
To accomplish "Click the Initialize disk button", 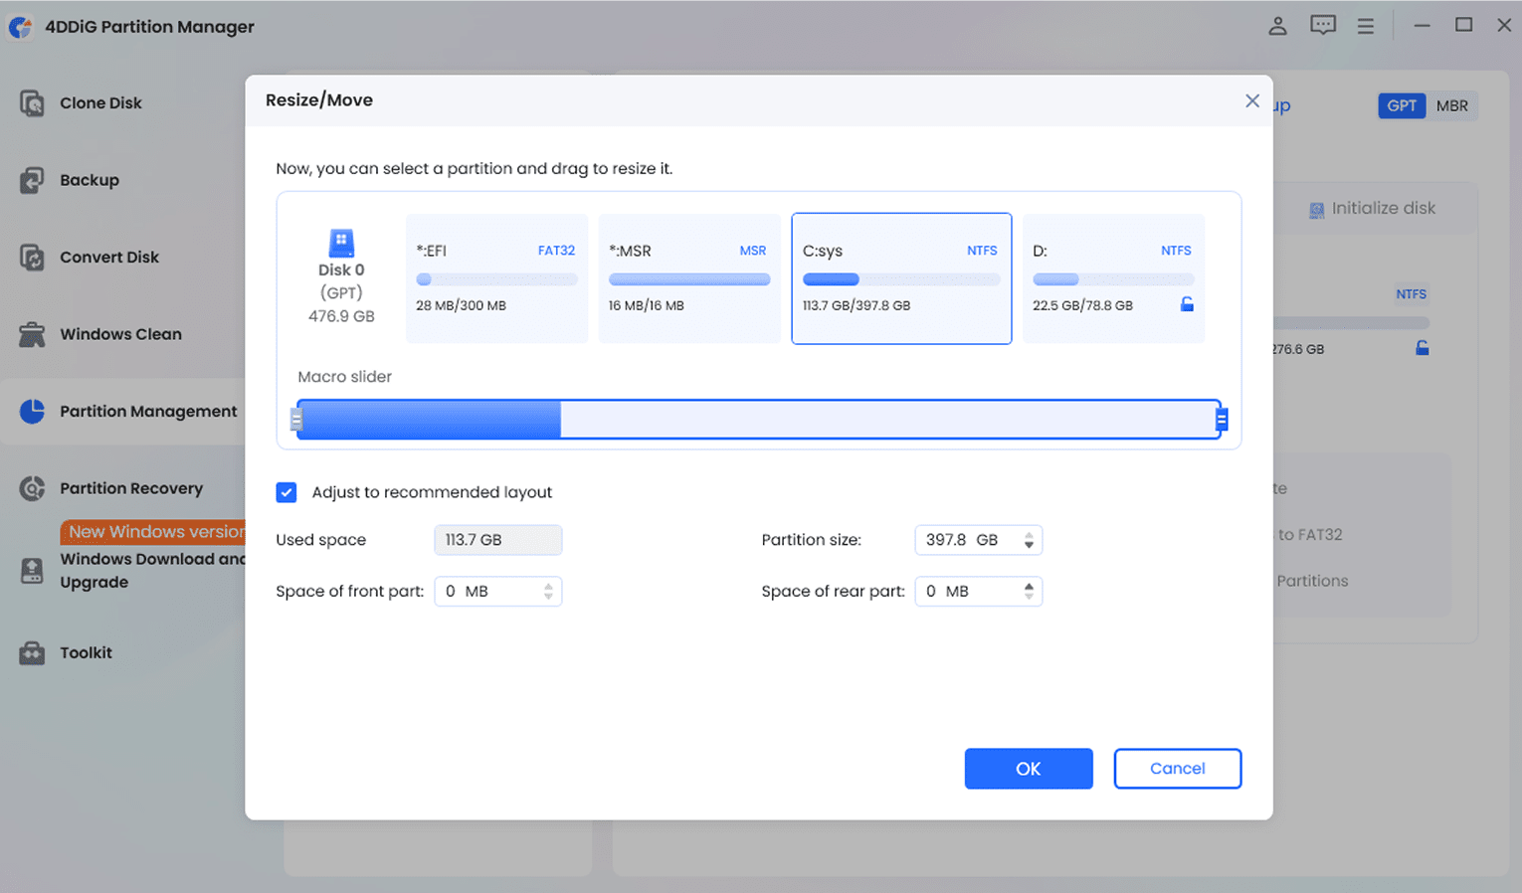I will (x=1373, y=209).
